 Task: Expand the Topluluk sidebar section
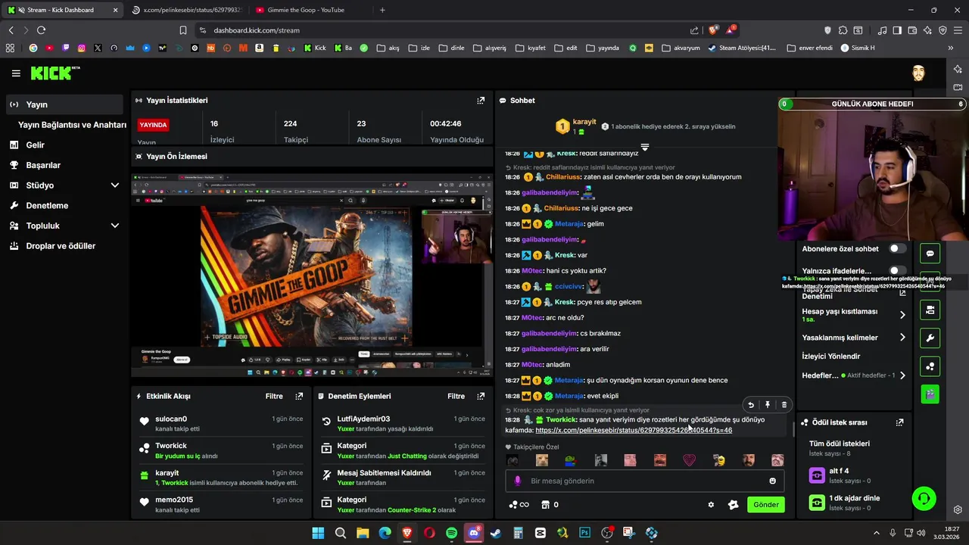point(114,226)
